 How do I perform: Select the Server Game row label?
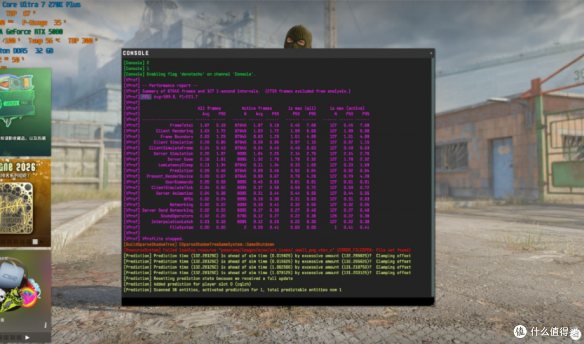180,159
